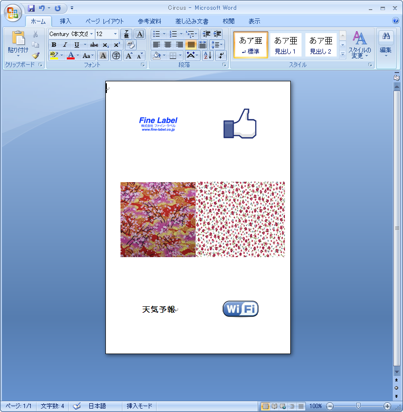Viewport: 403px width, 412px height.
Task: Increase the paragraph indent
Action: click(x=218, y=34)
